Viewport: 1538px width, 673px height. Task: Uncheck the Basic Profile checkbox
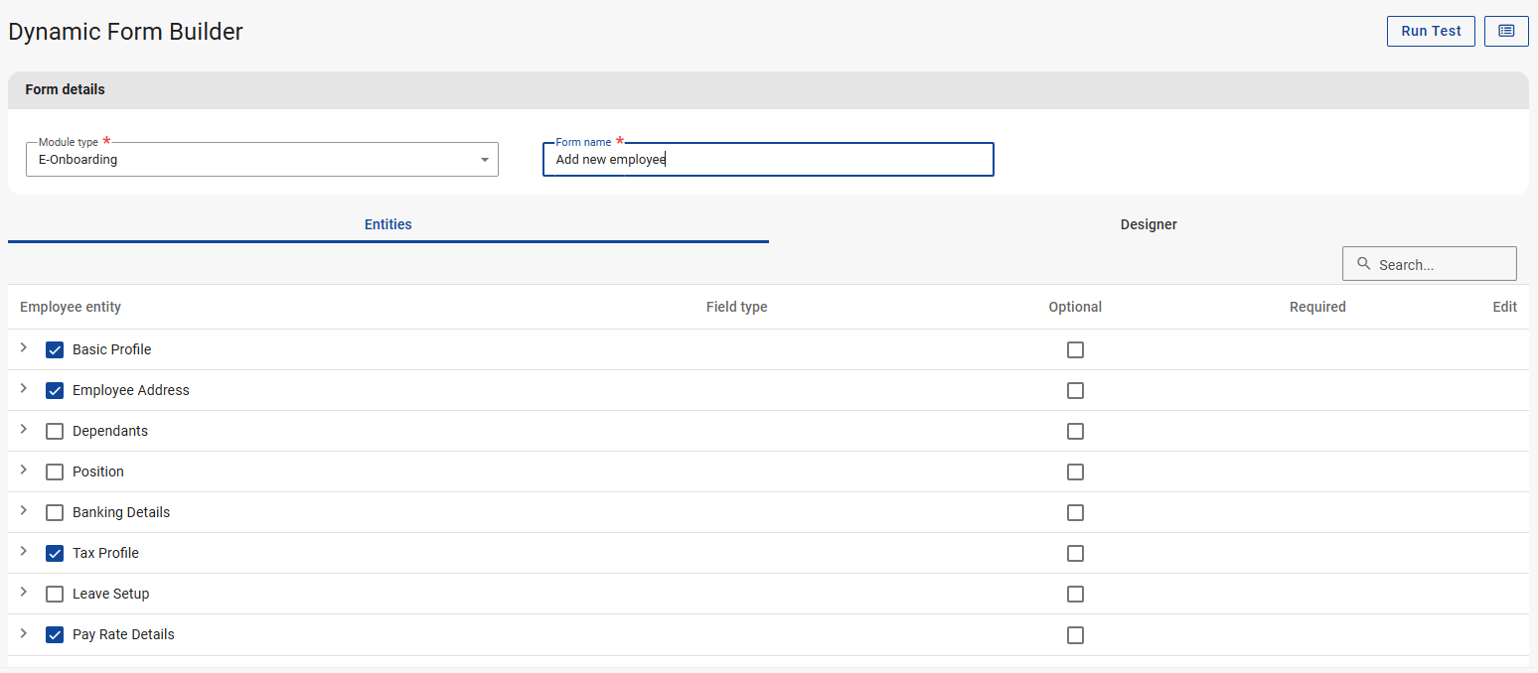click(x=55, y=350)
